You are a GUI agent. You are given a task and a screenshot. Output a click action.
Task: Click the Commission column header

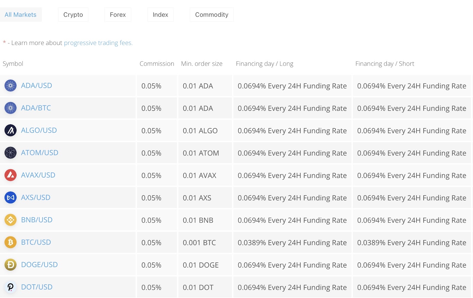pos(157,64)
